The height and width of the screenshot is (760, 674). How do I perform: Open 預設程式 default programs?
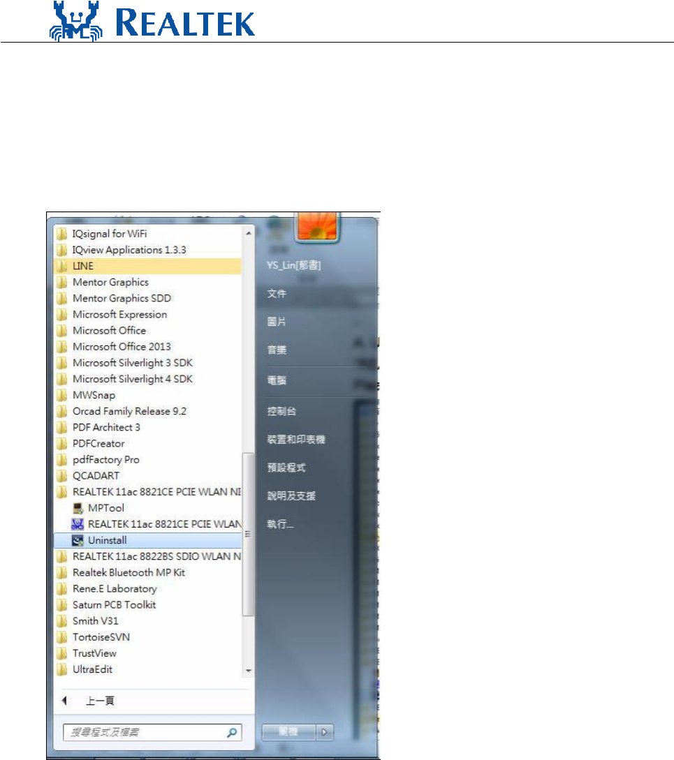(286, 468)
